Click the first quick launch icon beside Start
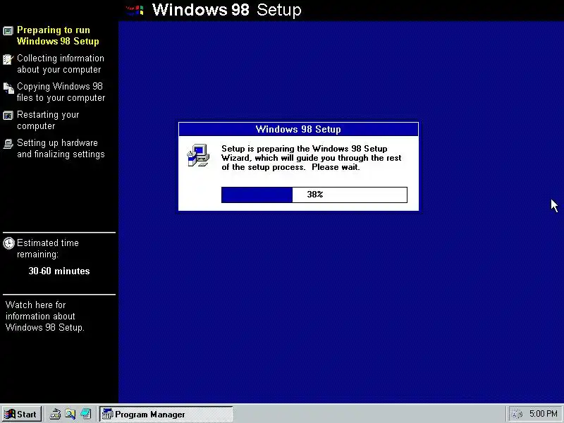Image resolution: width=564 pixels, height=423 pixels. coord(55,414)
